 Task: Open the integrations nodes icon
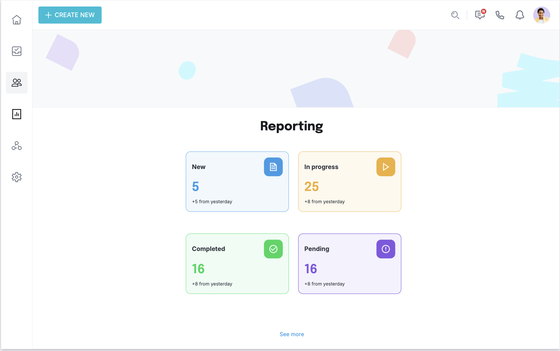(x=16, y=146)
